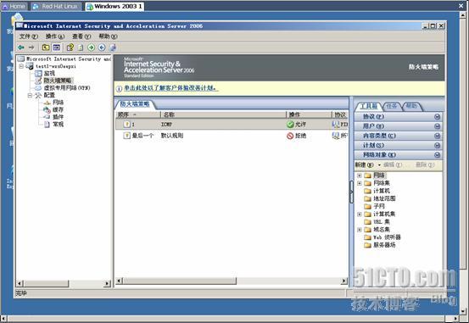The image size is (469, 323).
Task: Click the show/hide console tree icon
Action: (x=57, y=47)
